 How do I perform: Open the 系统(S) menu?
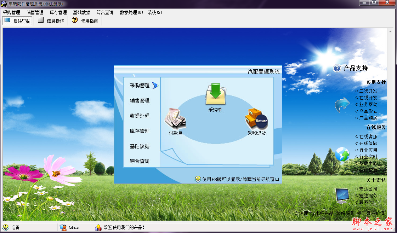tap(155, 12)
